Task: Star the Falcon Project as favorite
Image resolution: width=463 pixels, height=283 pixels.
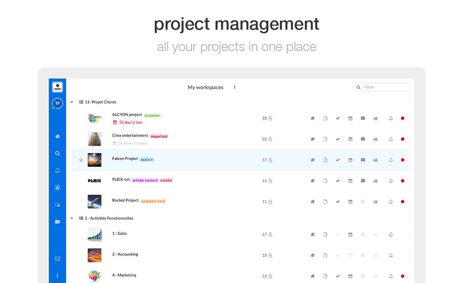Action: point(81,160)
